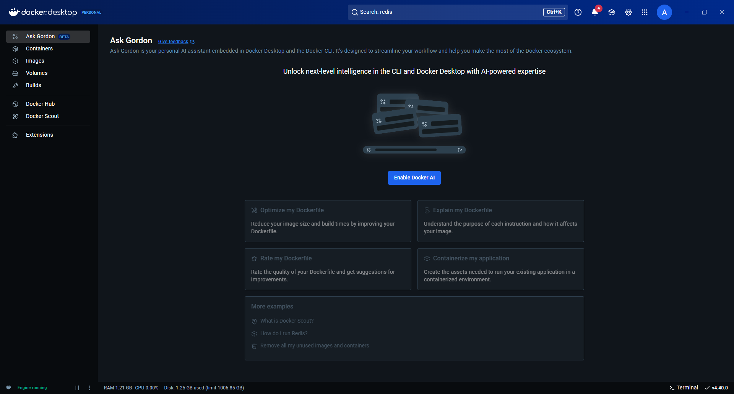Click the Docker Desktop logo

tap(43, 12)
